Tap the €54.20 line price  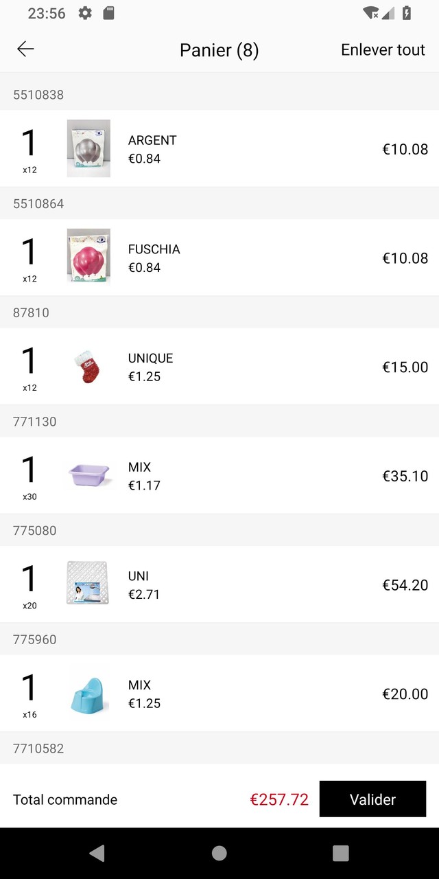(x=405, y=585)
